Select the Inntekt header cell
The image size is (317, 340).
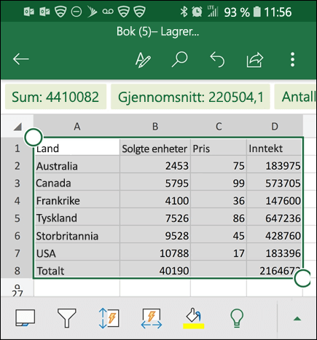275,148
